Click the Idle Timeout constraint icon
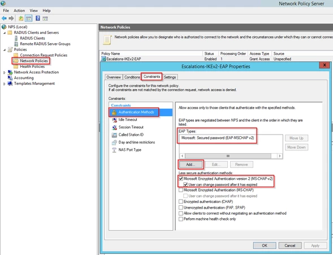Viewport: 333px width, 255px height. (x=114, y=120)
